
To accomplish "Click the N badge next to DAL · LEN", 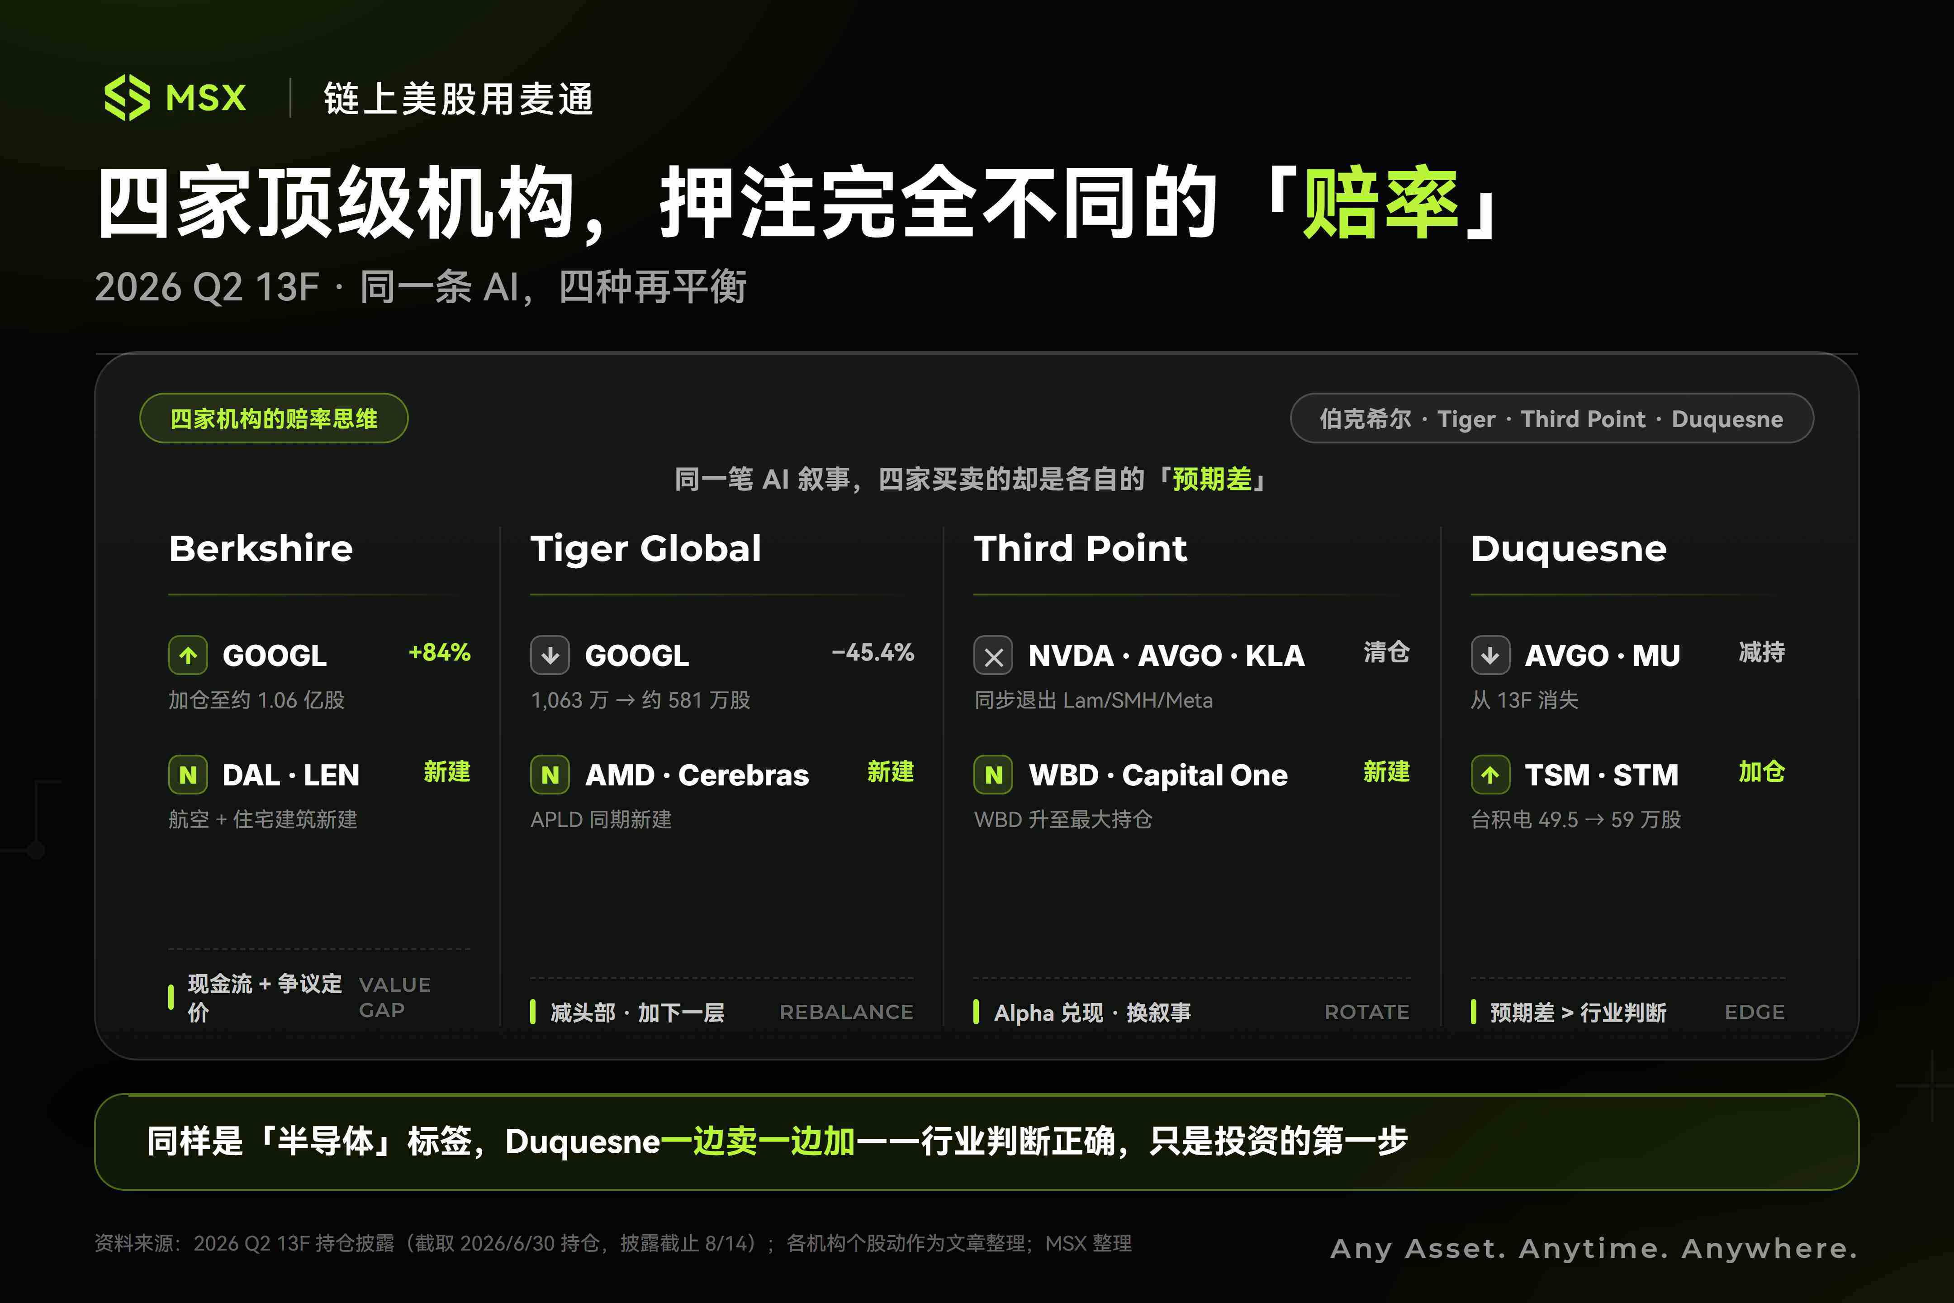I will click(x=189, y=775).
